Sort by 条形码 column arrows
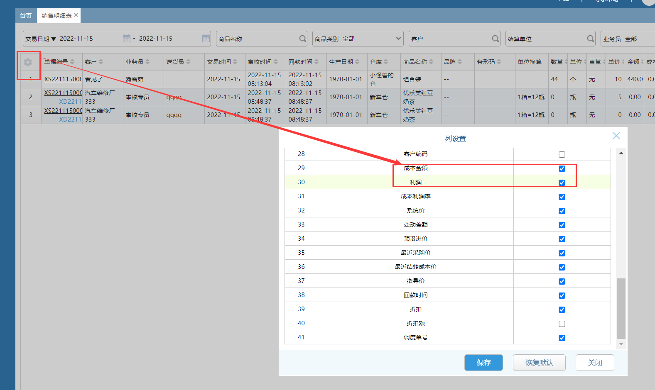The image size is (655, 390). 499,62
